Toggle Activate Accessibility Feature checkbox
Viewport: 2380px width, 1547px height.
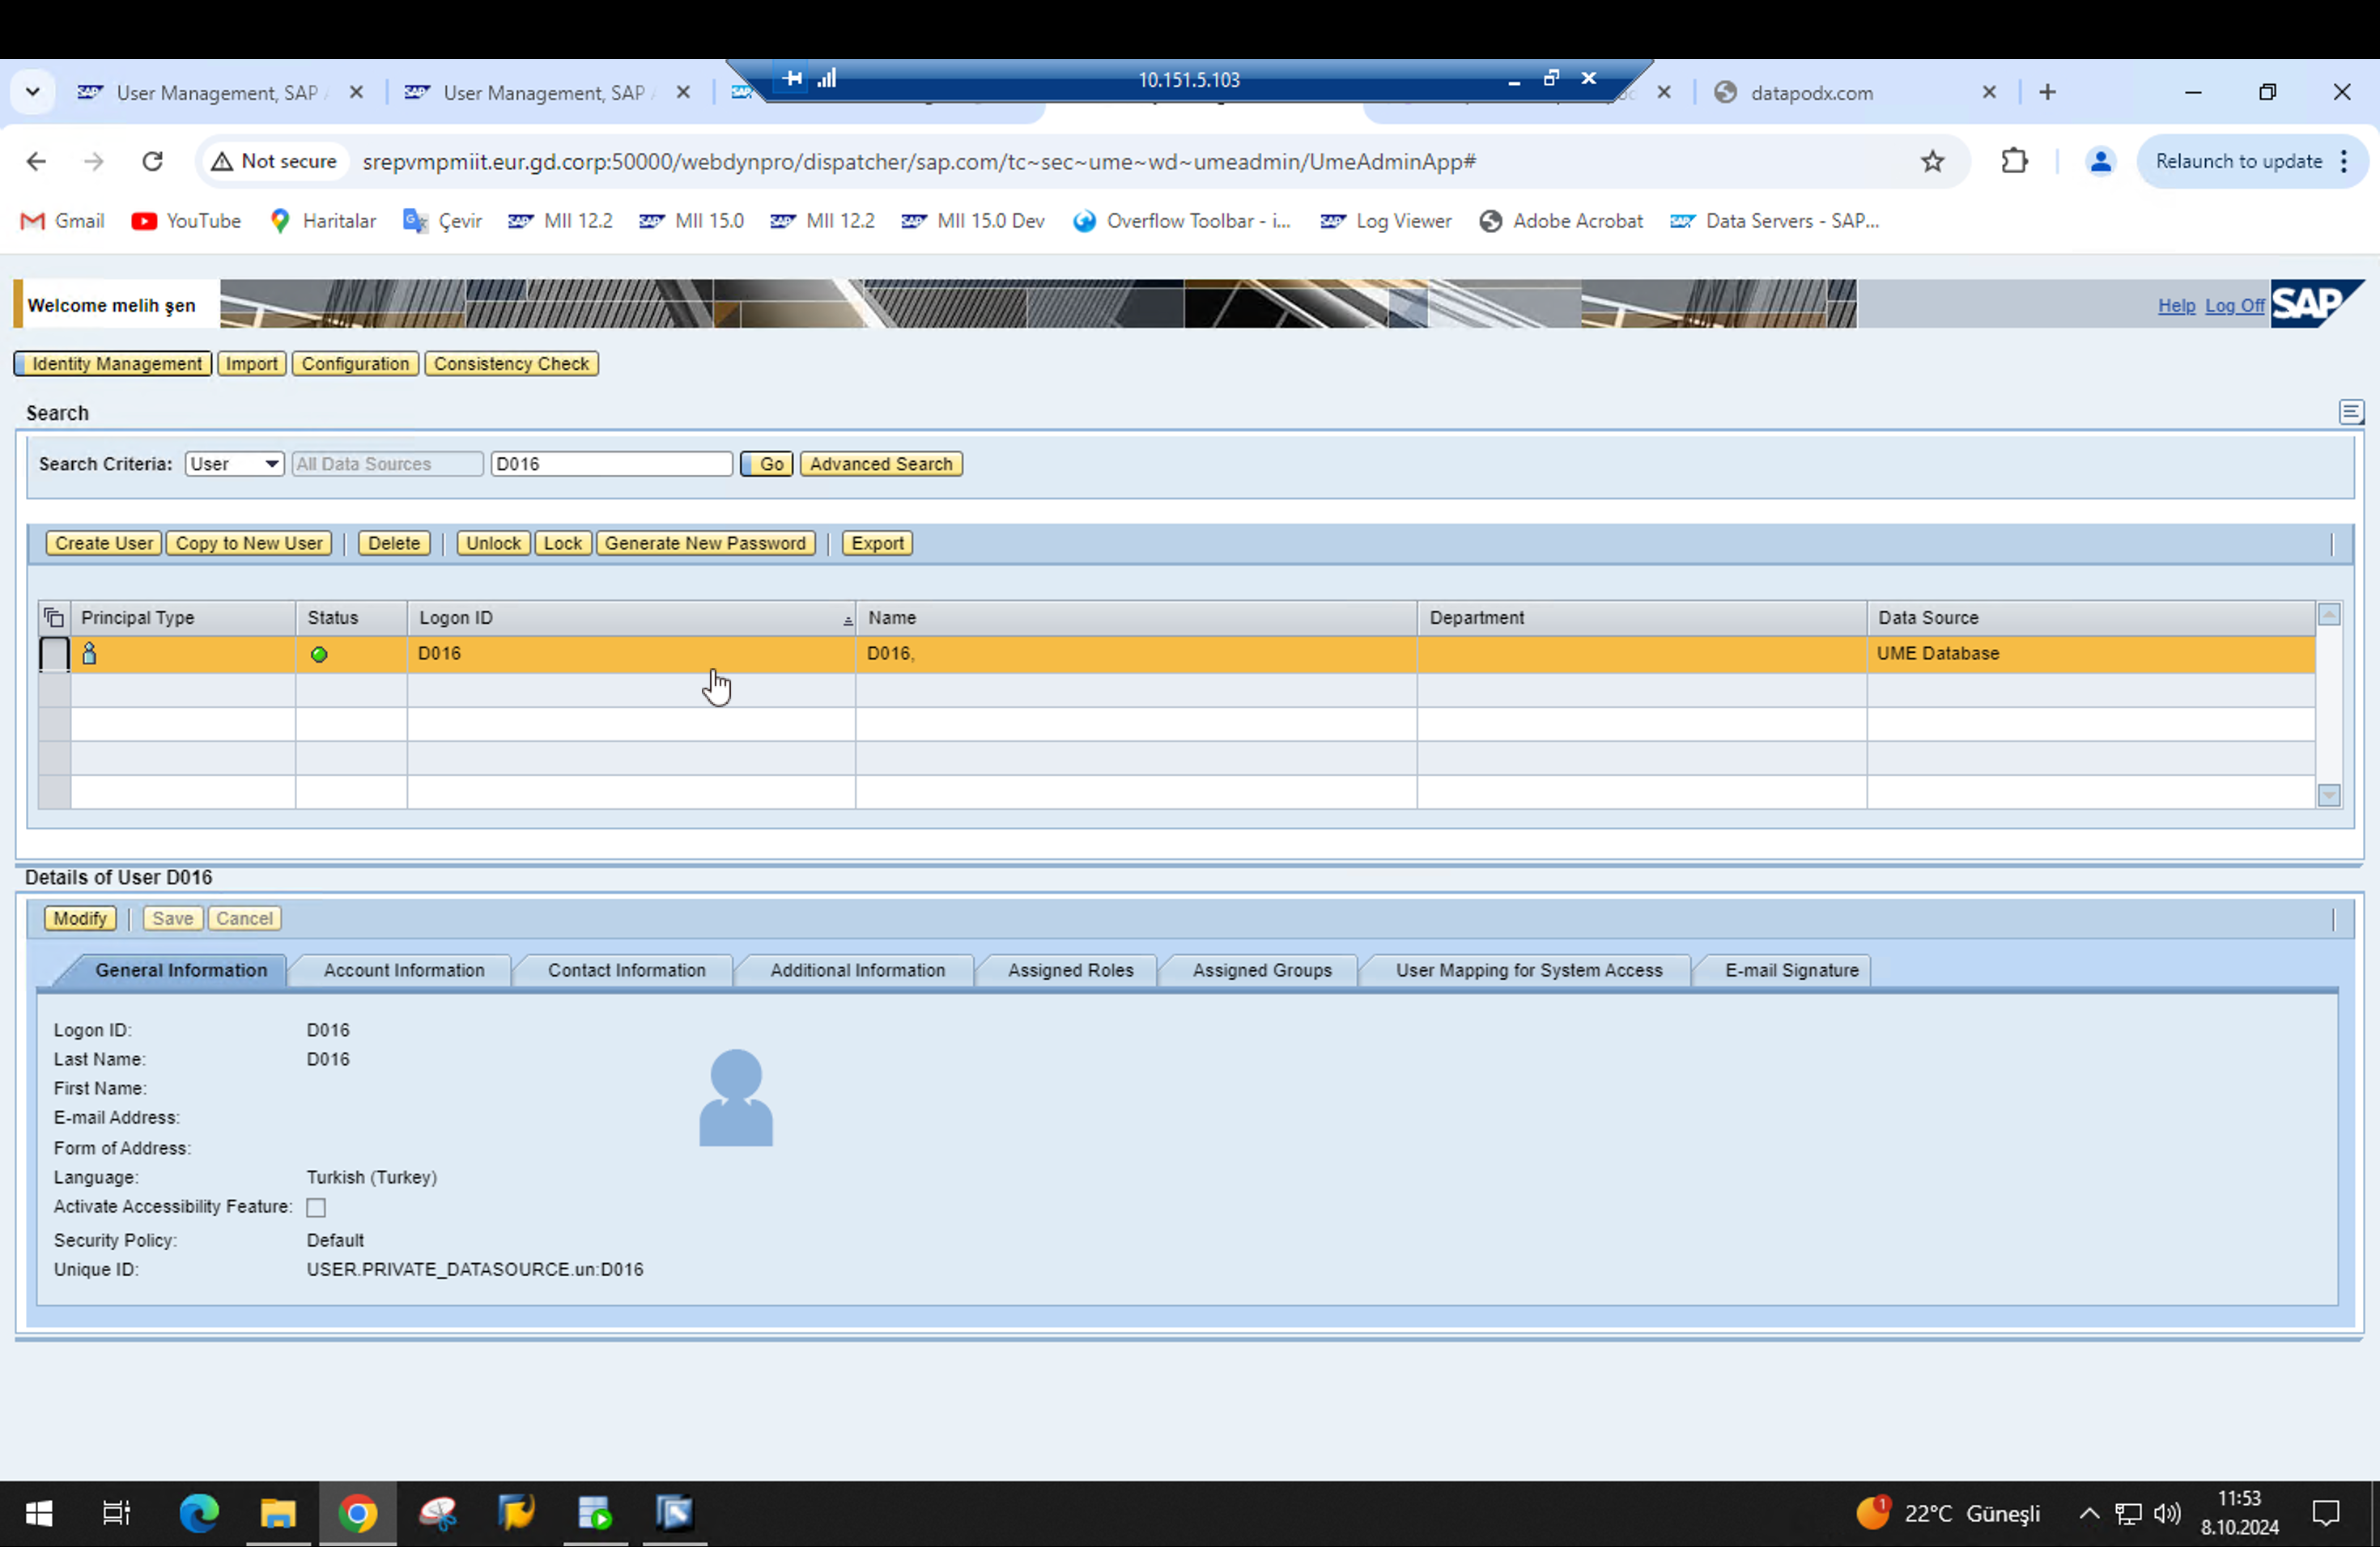(x=316, y=1207)
